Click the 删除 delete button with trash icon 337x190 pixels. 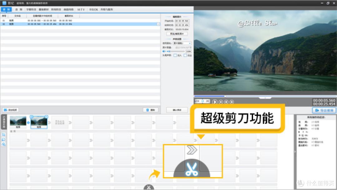pyautogui.click(x=151, y=110)
